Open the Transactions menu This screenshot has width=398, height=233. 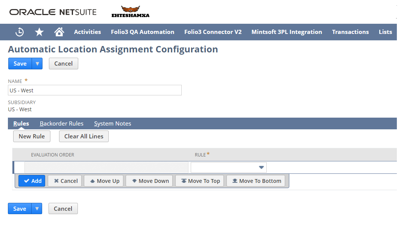(350, 32)
